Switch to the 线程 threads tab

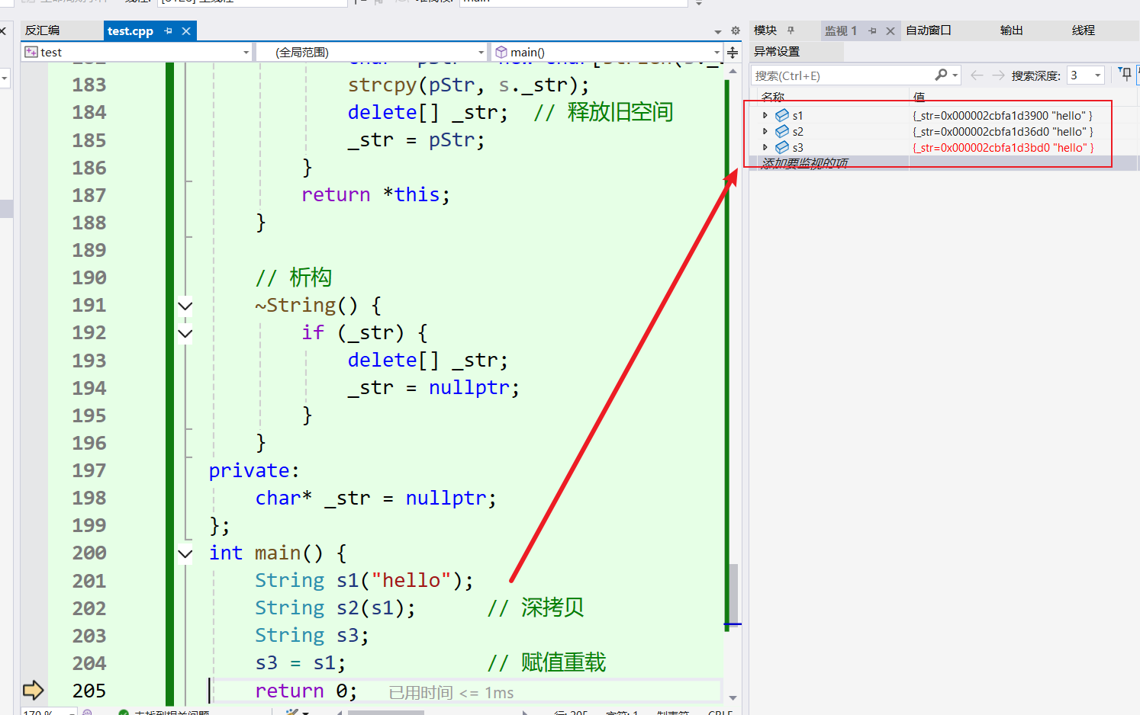point(1084,30)
